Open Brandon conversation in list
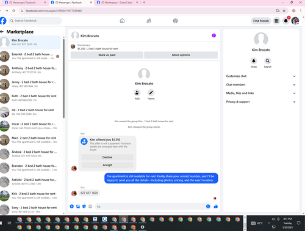 pos(30,168)
